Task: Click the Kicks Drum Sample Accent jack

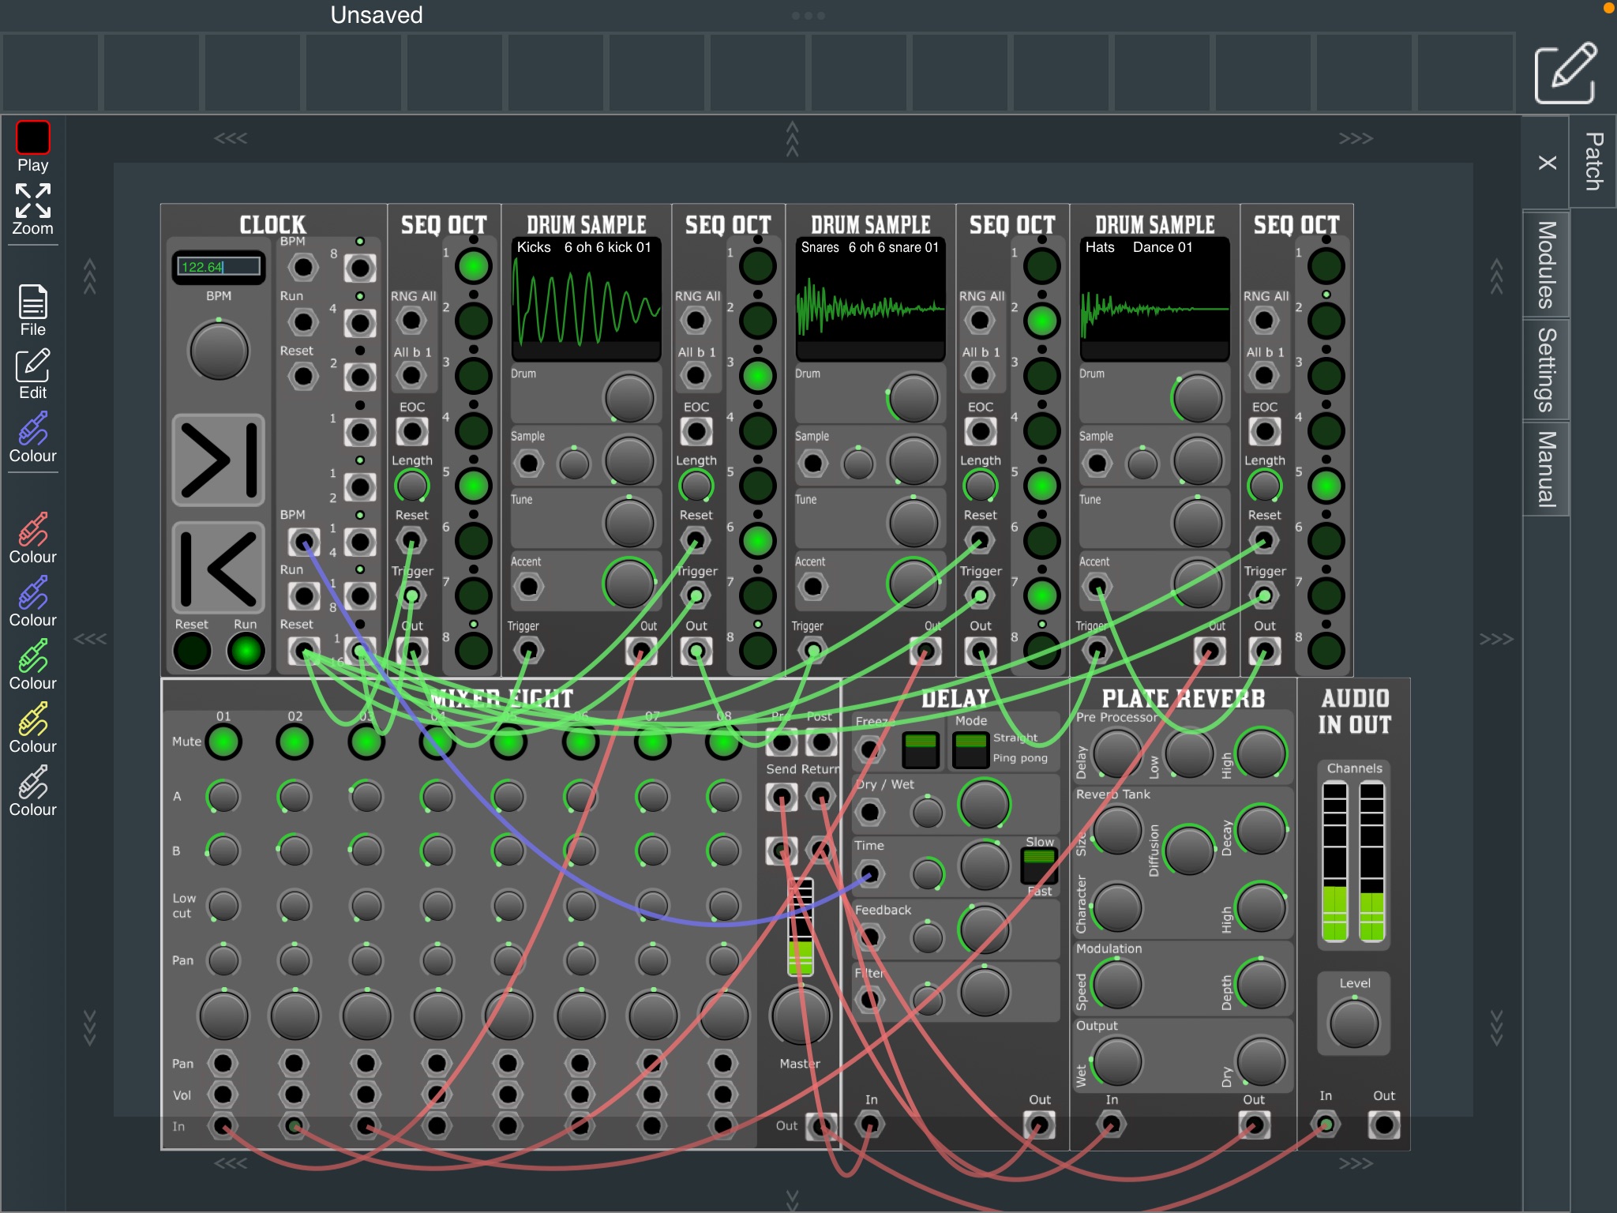Action: (528, 587)
